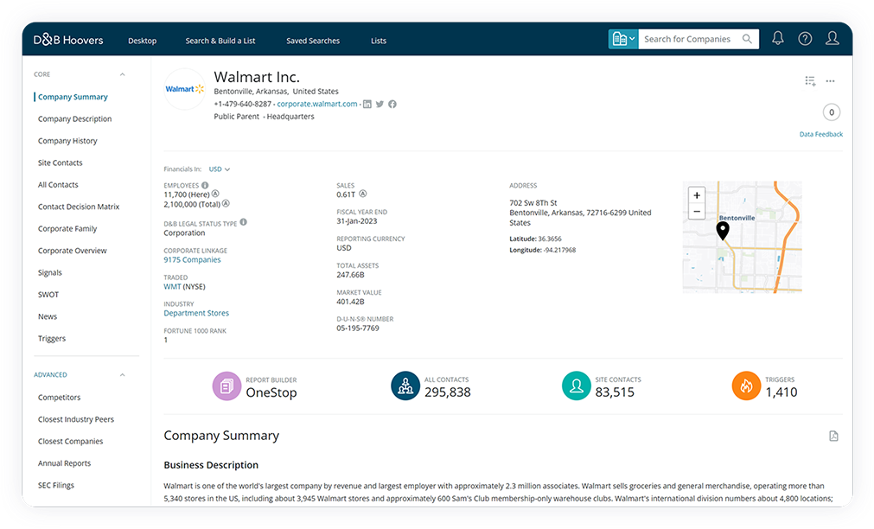Screen dimensions: 874x529
Task: Zoom out on the Bentonville map
Action: 697,212
